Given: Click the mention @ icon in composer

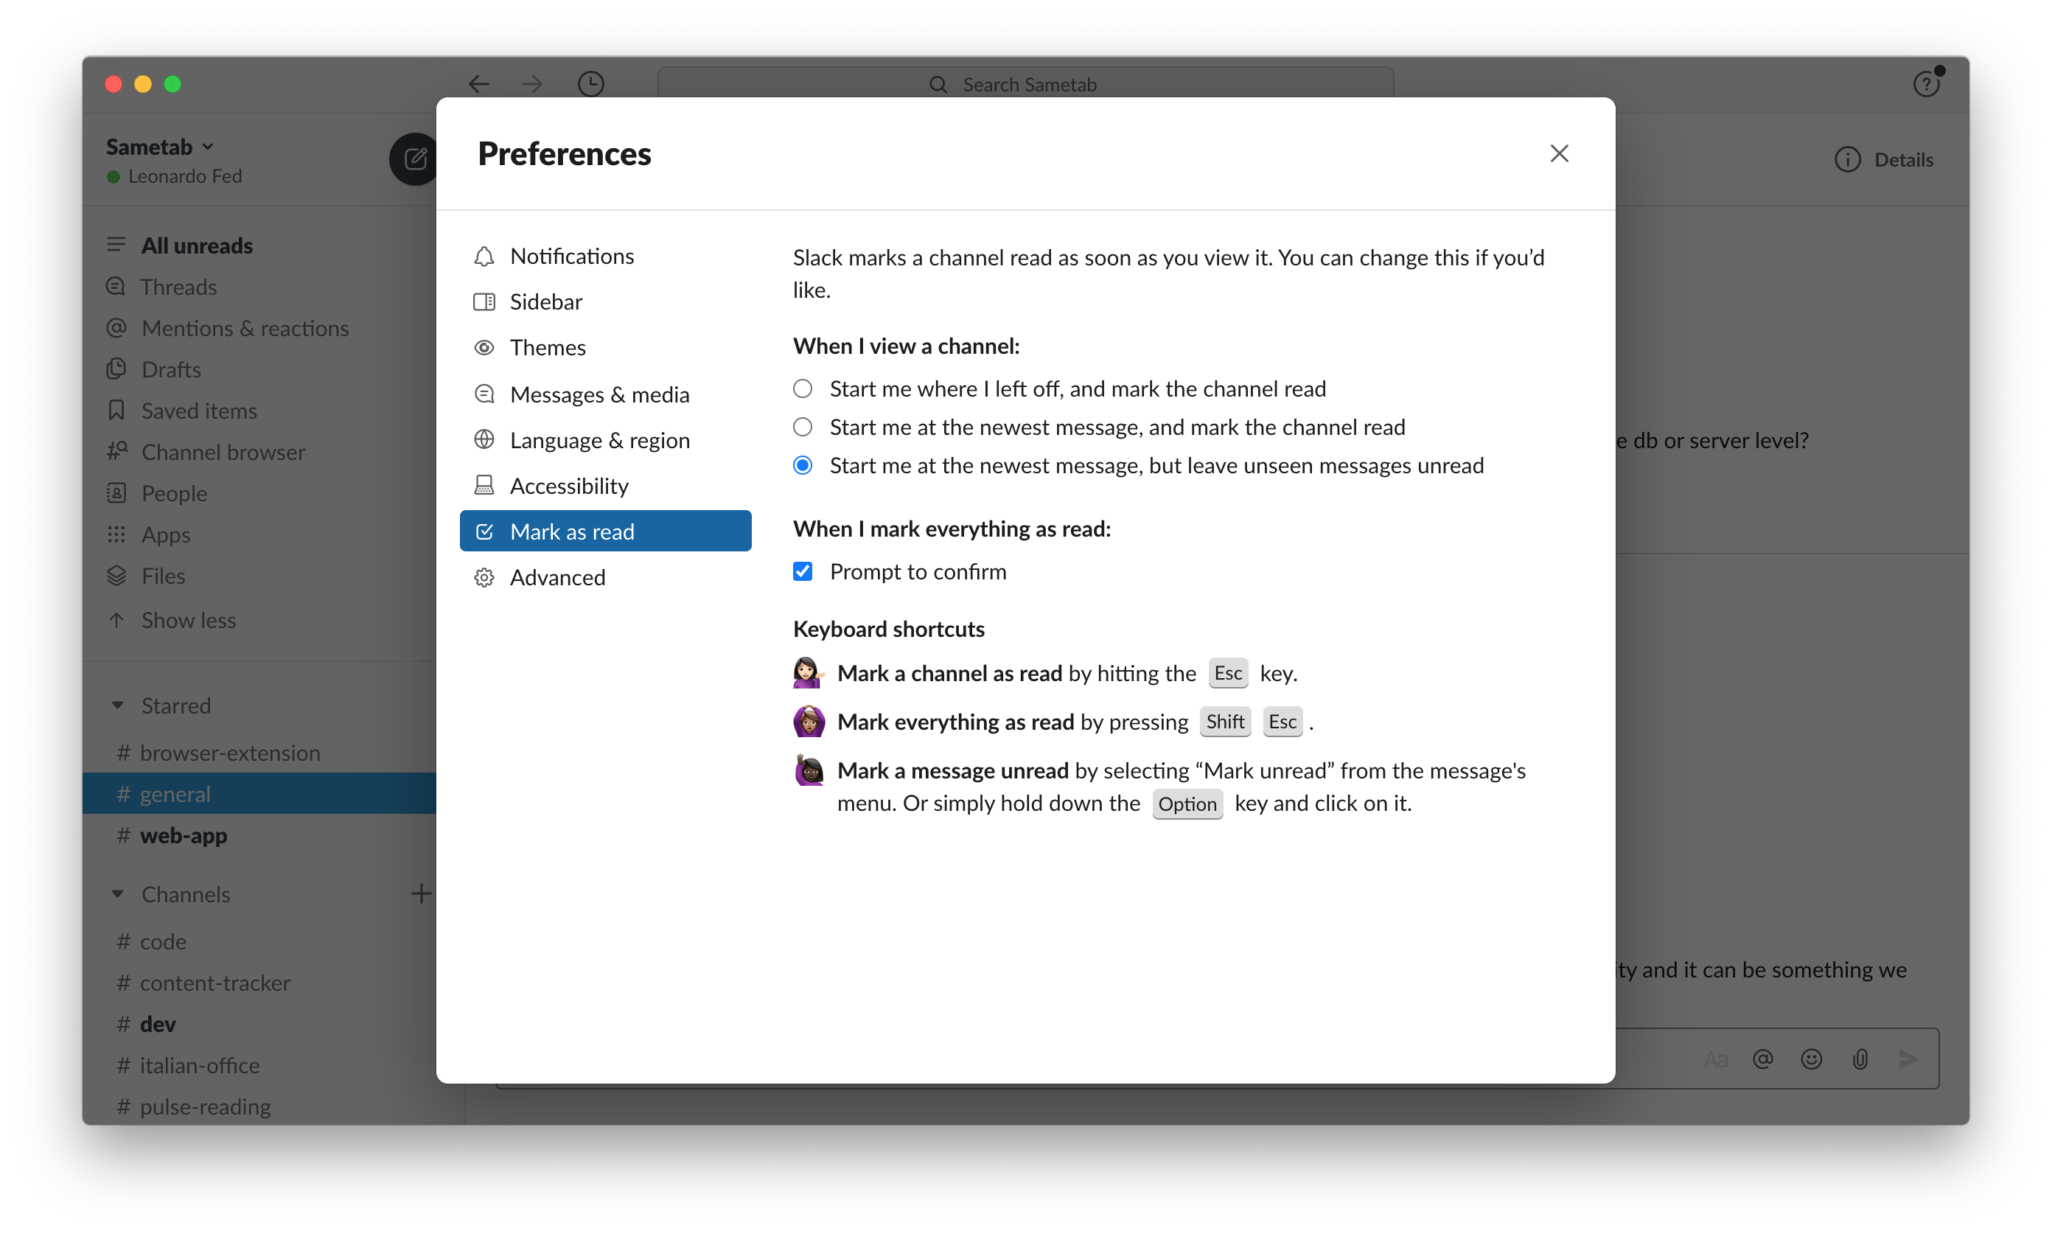Looking at the screenshot, I should tap(1762, 1059).
